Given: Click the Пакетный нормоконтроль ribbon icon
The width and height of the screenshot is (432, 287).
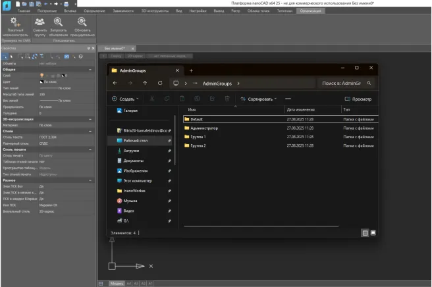Looking at the screenshot, I should [15, 24].
